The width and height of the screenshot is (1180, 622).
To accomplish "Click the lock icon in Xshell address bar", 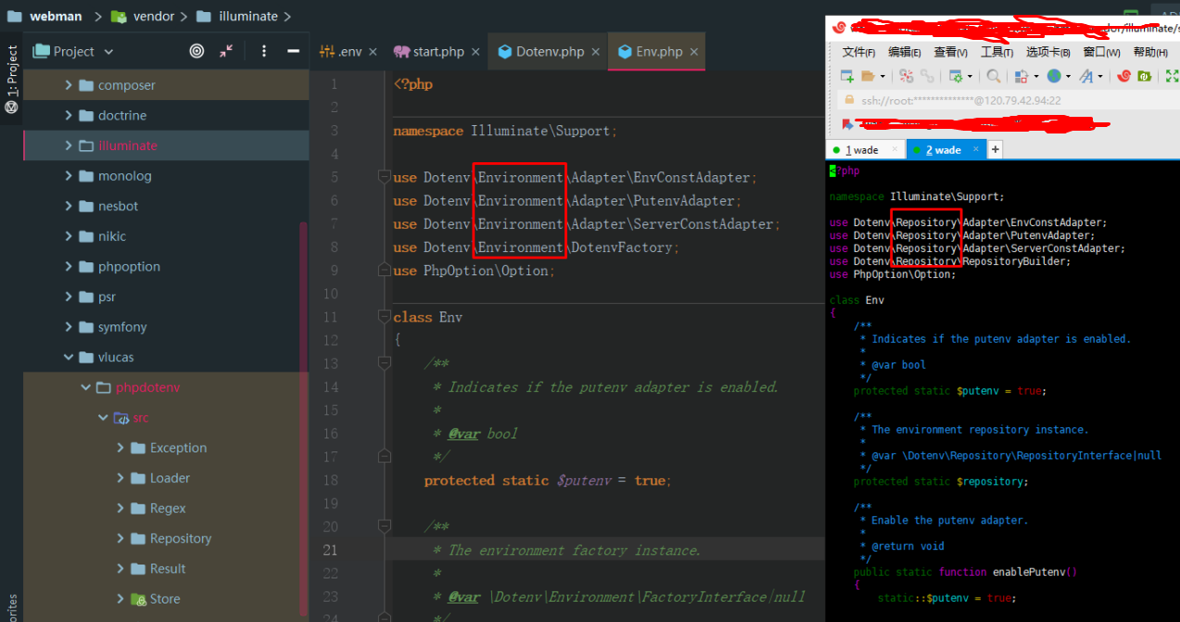I will point(847,100).
